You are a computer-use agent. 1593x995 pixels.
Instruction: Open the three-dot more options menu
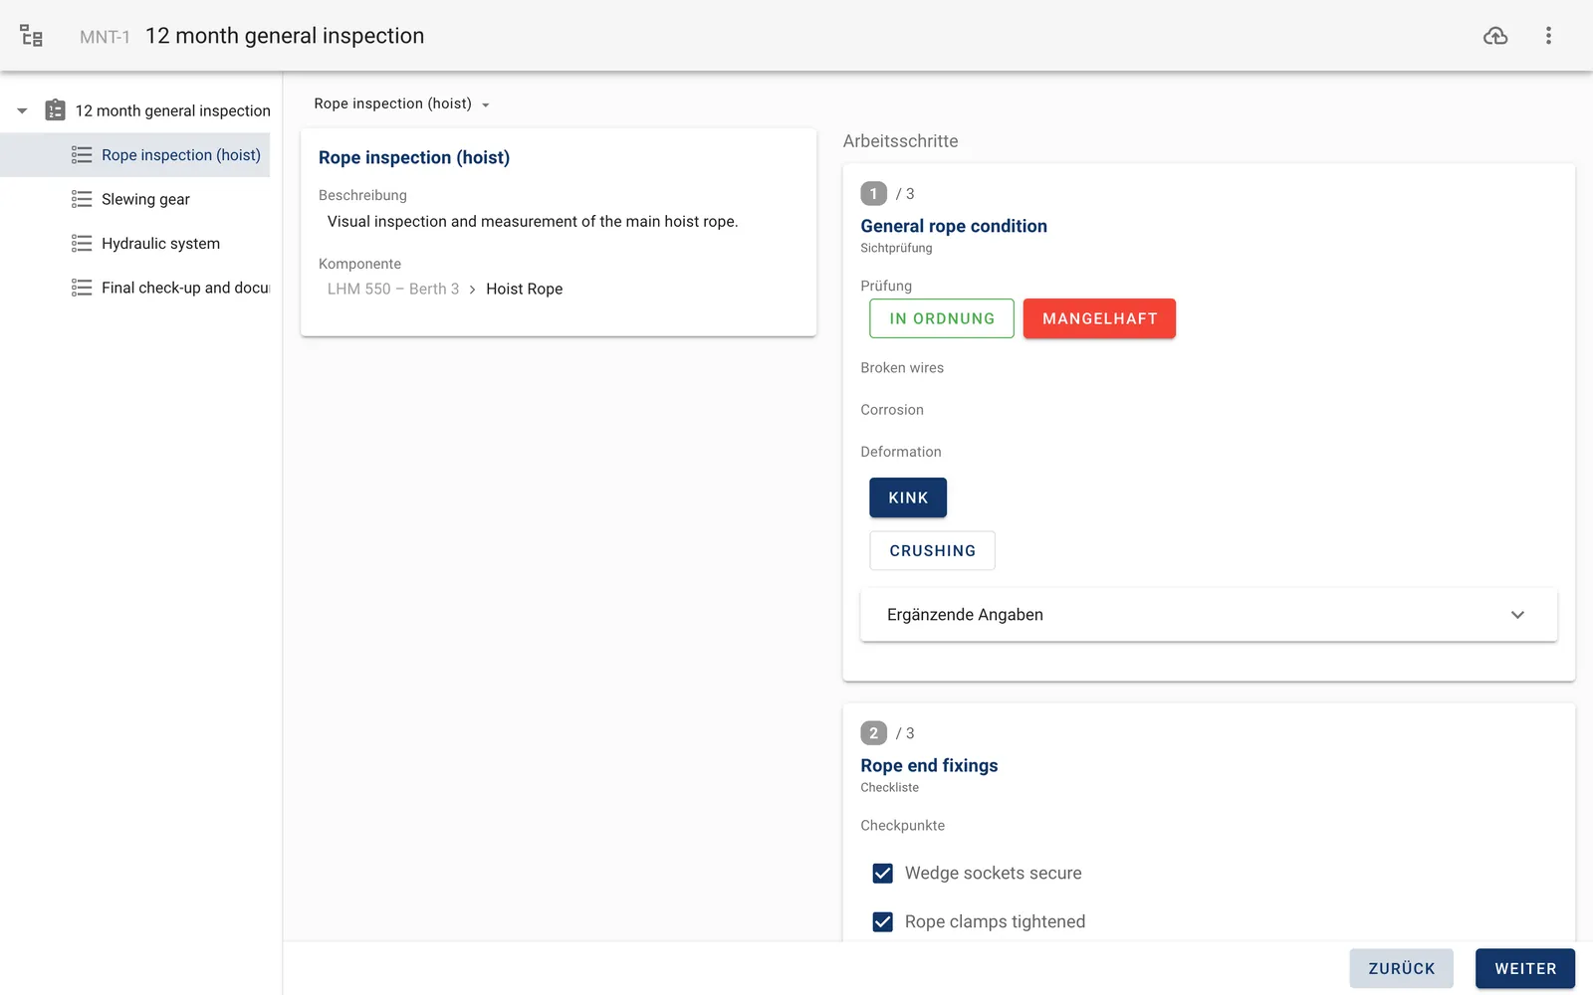[x=1548, y=36]
